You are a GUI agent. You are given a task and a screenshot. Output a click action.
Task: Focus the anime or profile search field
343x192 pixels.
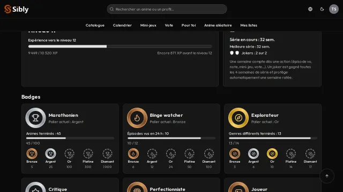tap(167, 9)
